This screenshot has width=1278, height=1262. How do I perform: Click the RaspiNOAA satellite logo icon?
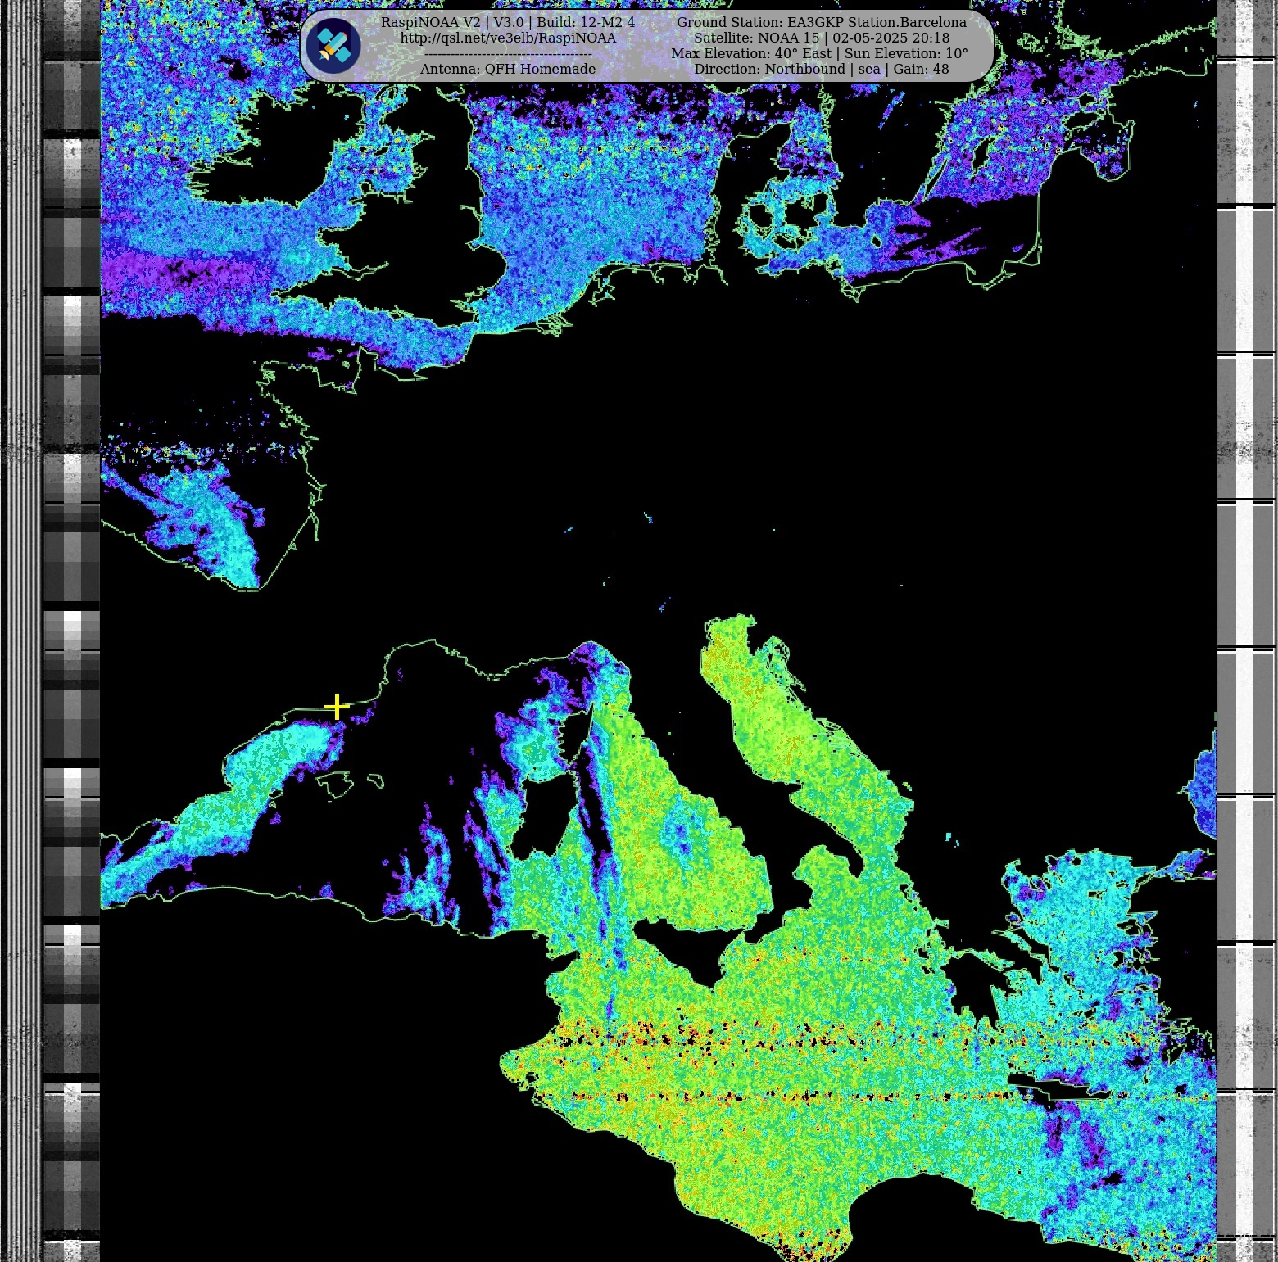click(333, 46)
